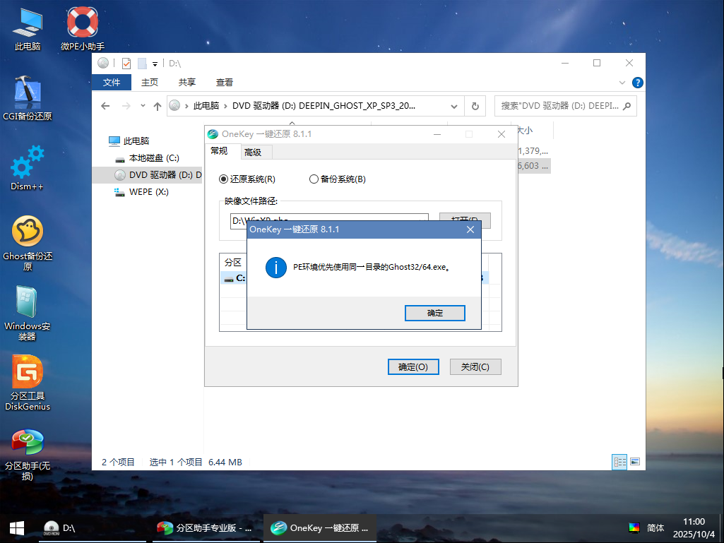The height and width of the screenshot is (543, 724).
Task: Switch to the 分区助手专业版 taskbar item
Action: click(x=205, y=528)
